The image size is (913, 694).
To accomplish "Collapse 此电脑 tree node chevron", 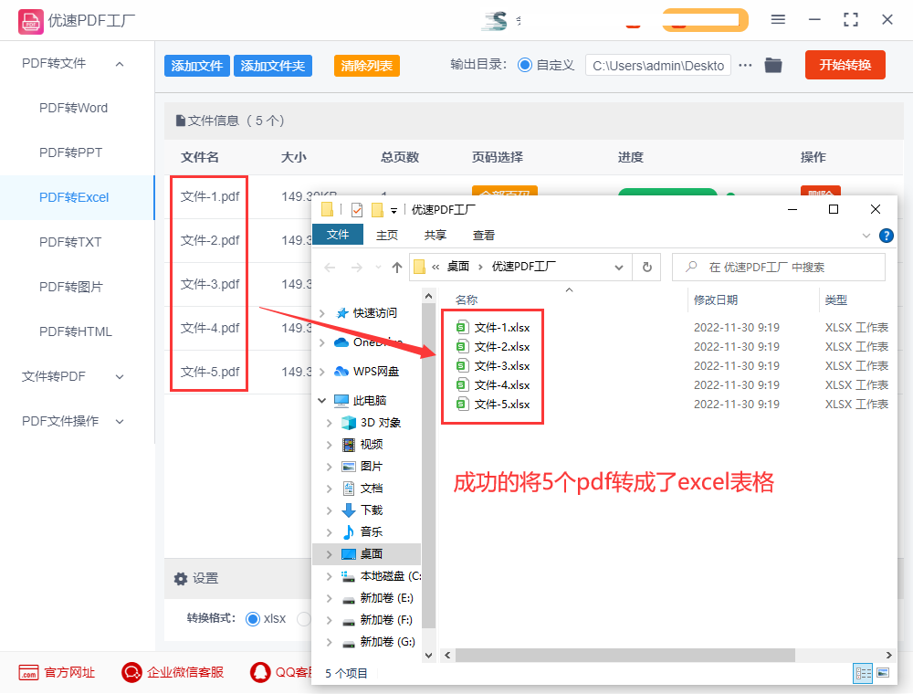I will (x=322, y=400).
